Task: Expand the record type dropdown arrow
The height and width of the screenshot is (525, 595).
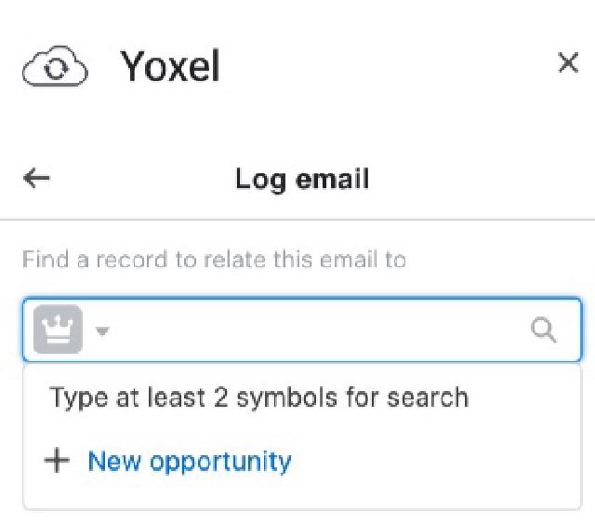Action: click(x=101, y=331)
